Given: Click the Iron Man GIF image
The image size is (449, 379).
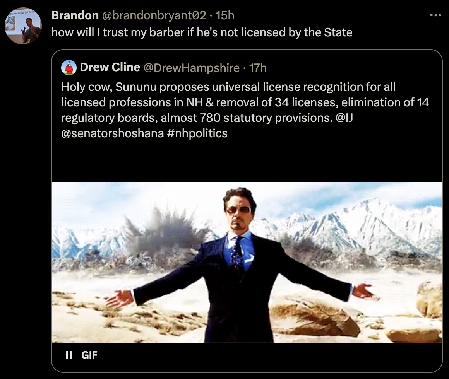Looking at the screenshot, I should click(247, 262).
